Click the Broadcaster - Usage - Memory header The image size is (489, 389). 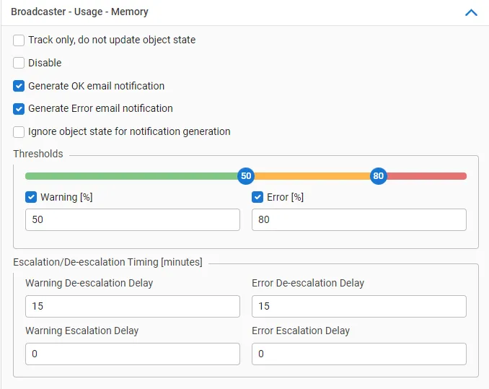point(79,12)
